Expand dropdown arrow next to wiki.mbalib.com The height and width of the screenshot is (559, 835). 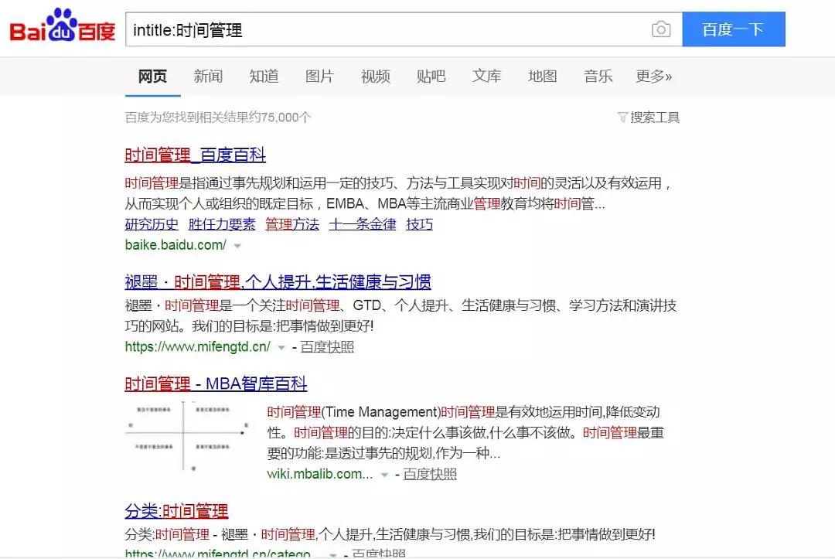(x=384, y=475)
